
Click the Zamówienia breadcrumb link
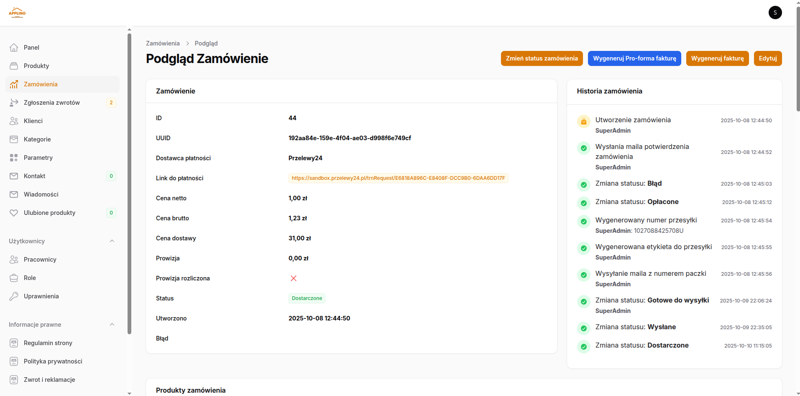pos(163,43)
